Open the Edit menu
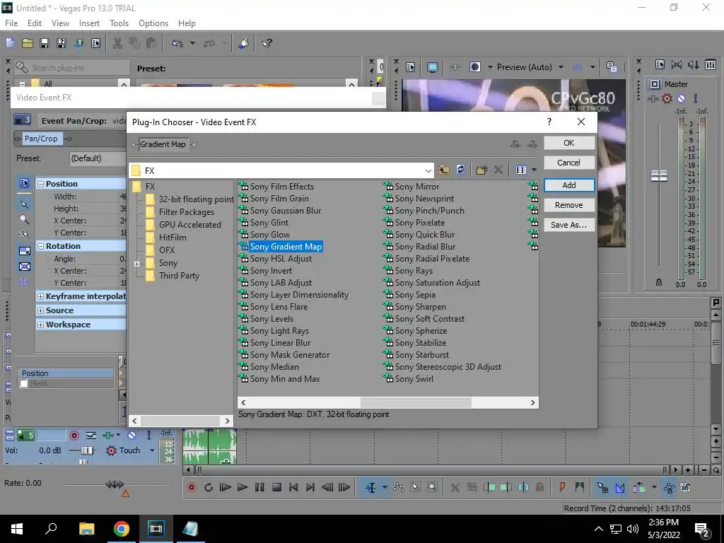 click(35, 23)
